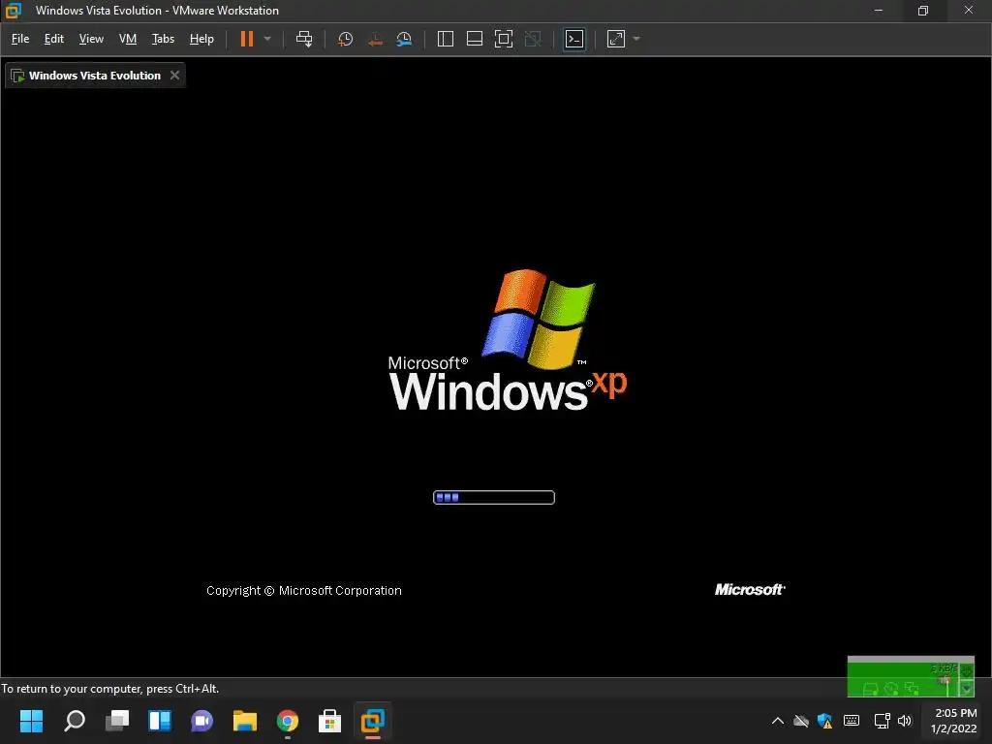Open the Snapshot Manager icon
The width and height of the screenshot is (992, 744).
click(404, 39)
